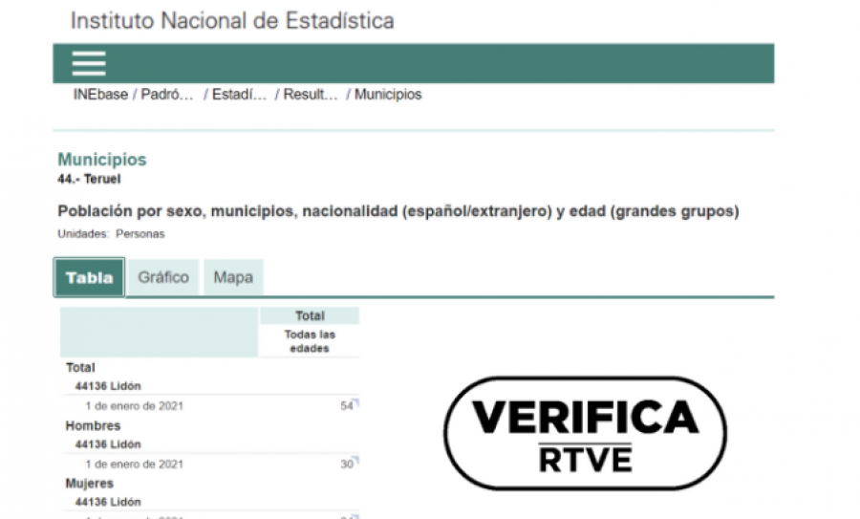Screen dimensions: 860x519
Task: Click the '44.- Teruel' province label
Action: (89, 179)
